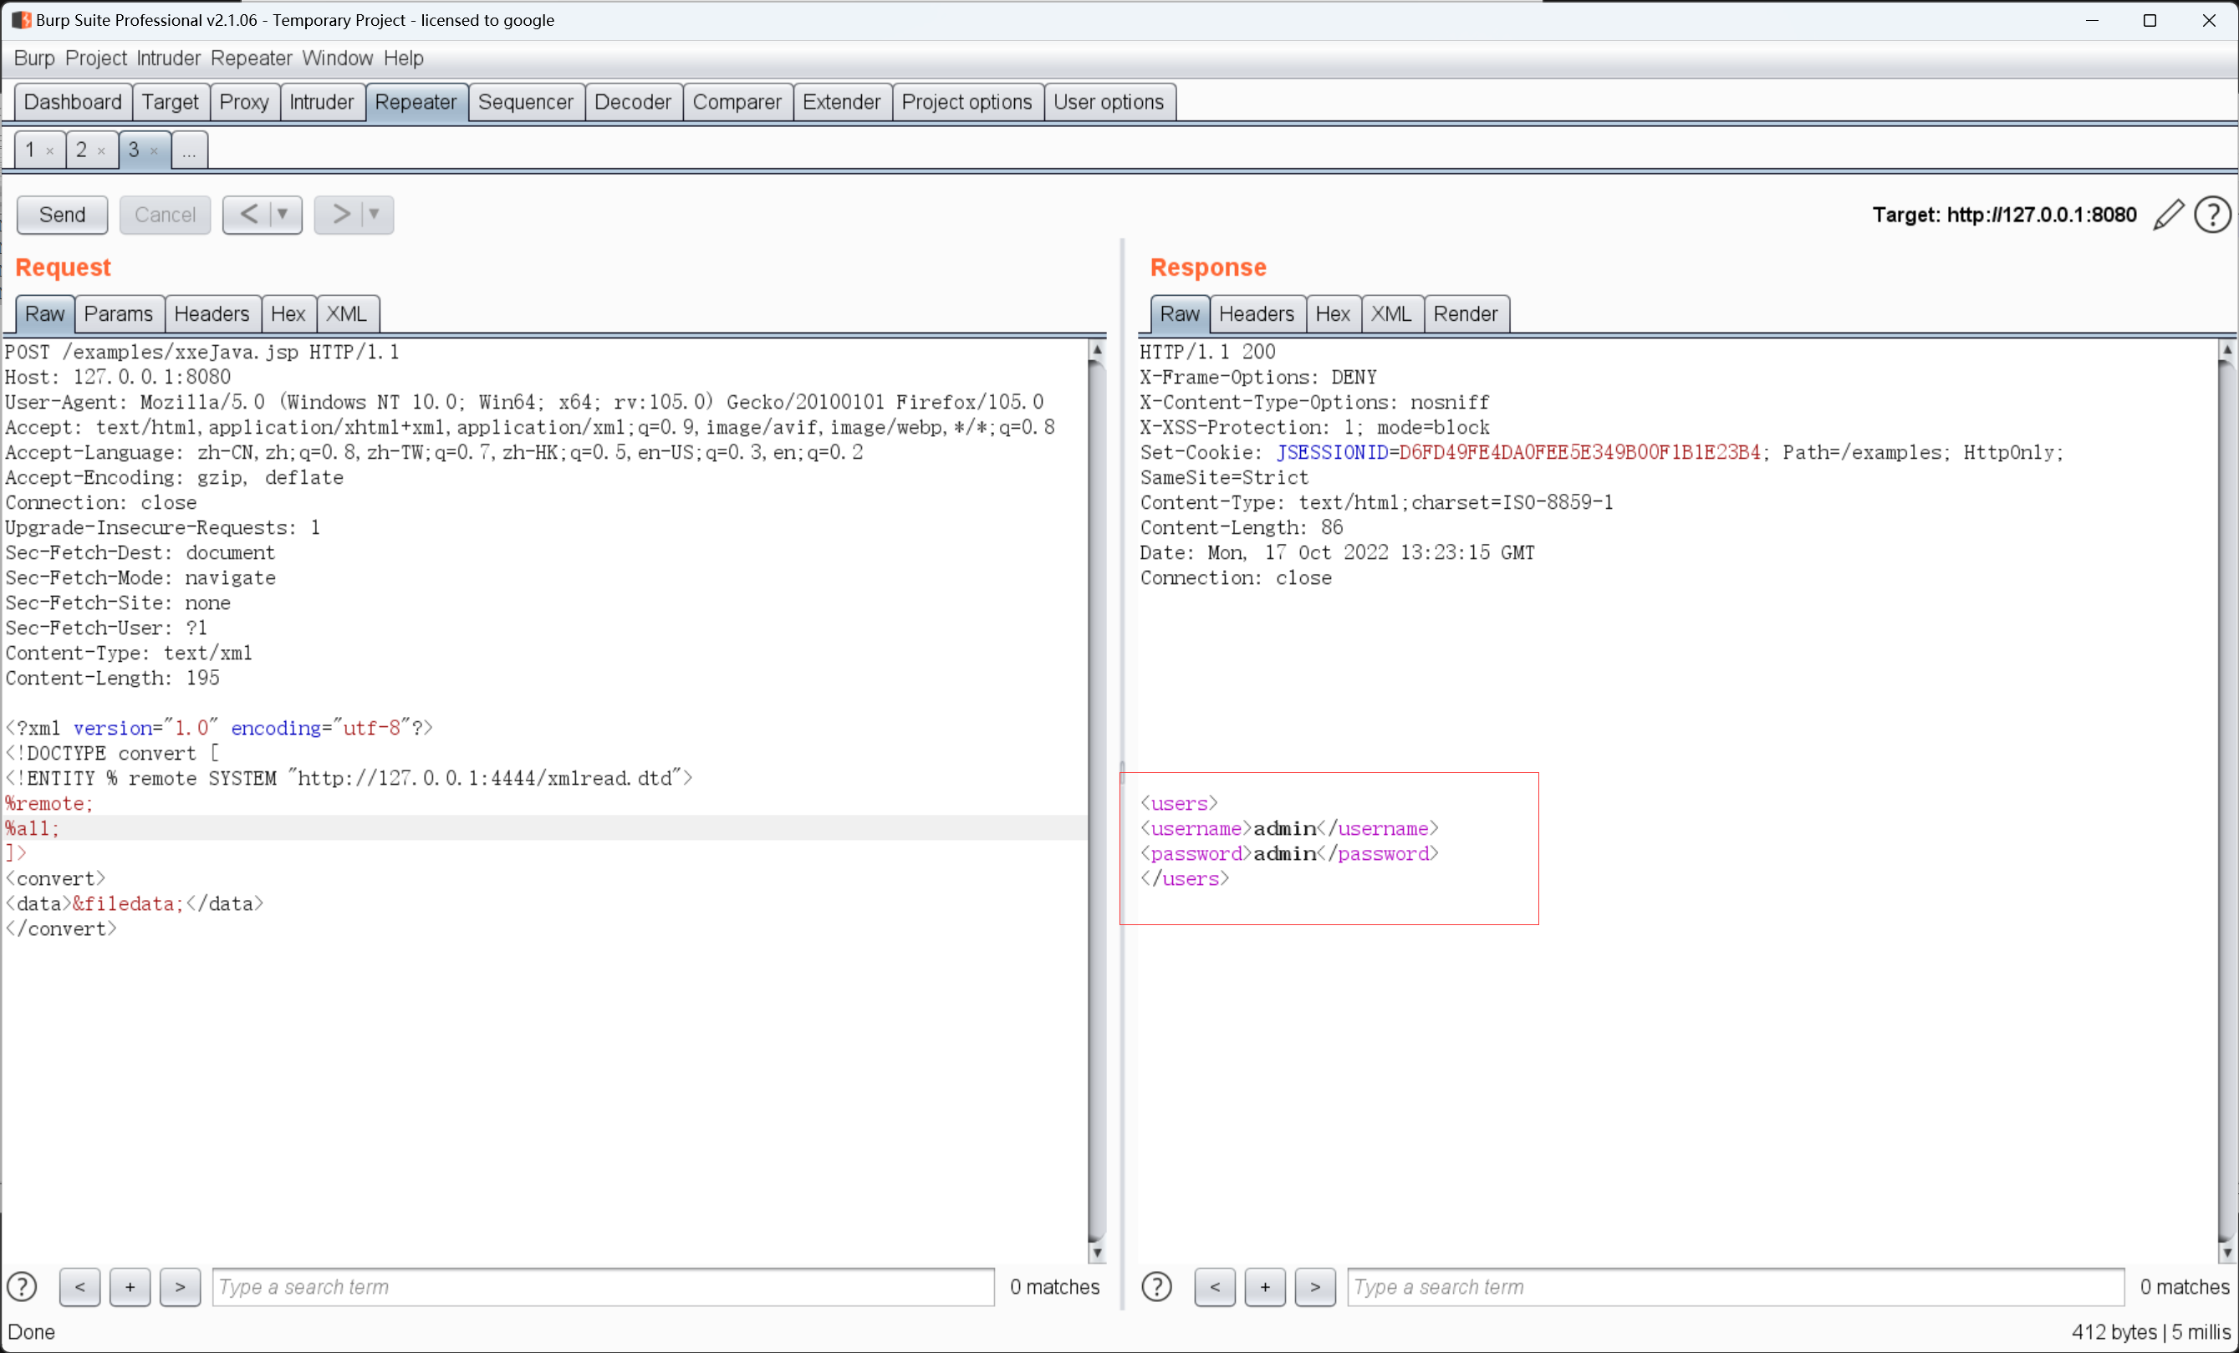Click the history back arrow button
The image size is (2239, 1353).
click(x=248, y=214)
